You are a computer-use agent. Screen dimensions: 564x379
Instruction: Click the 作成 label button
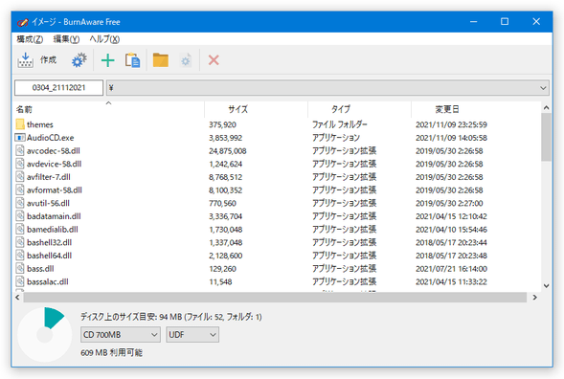48,59
